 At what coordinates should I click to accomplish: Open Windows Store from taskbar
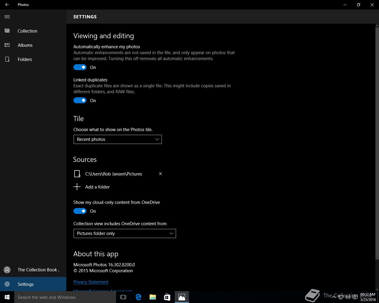pyautogui.click(x=167, y=297)
